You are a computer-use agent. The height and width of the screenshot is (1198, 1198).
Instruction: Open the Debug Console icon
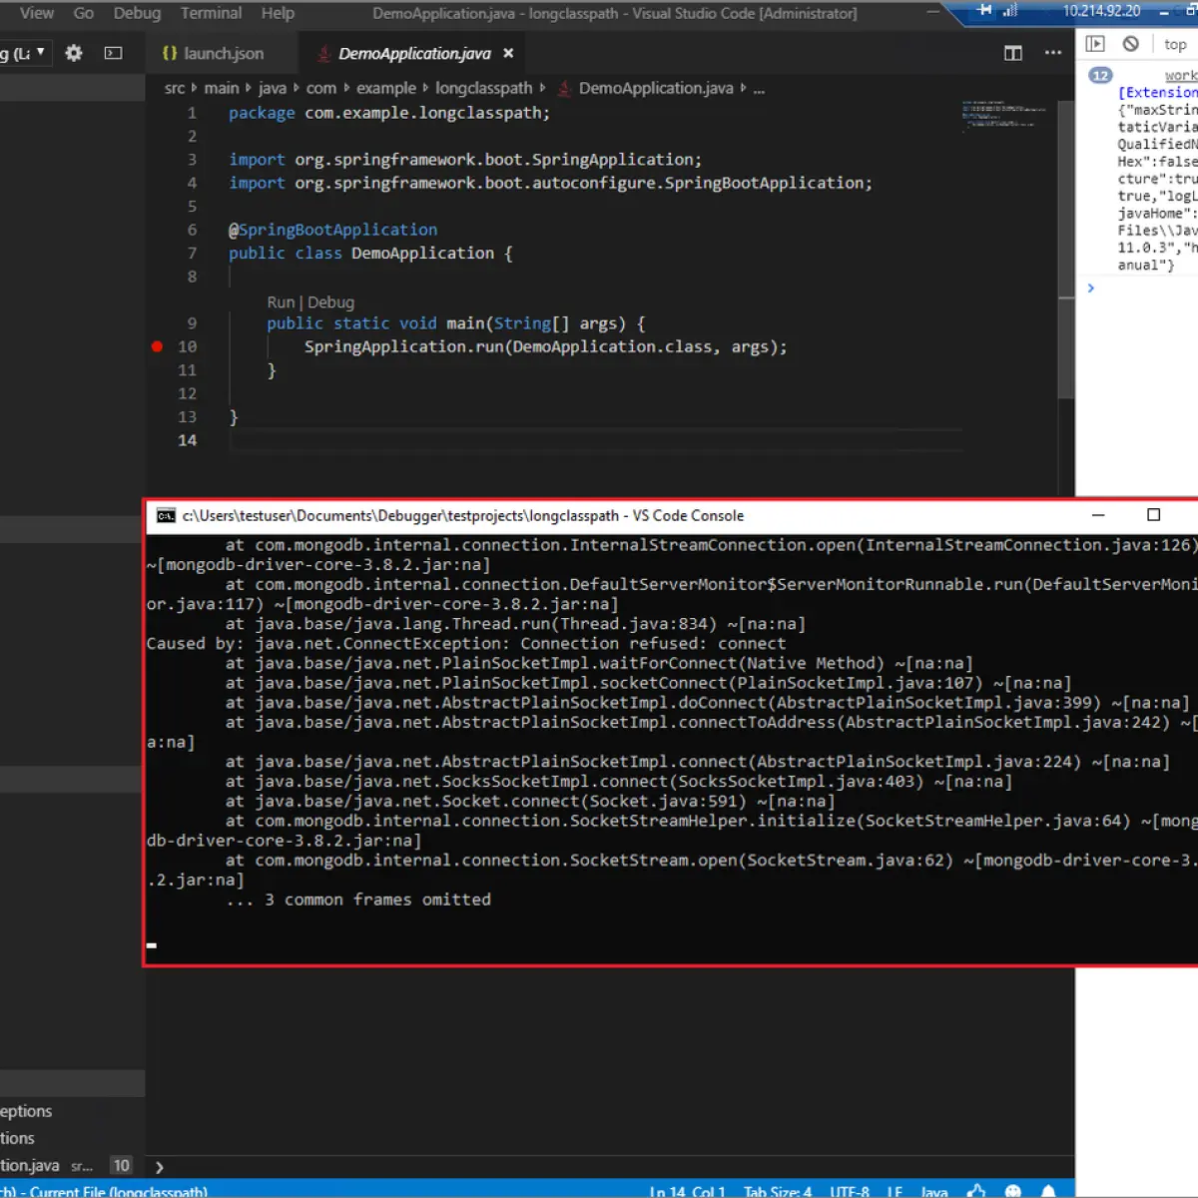point(114,53)
